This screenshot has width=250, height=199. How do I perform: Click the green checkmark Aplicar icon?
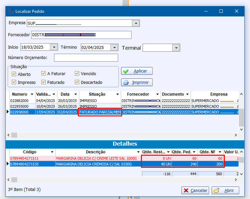[126, 71]
